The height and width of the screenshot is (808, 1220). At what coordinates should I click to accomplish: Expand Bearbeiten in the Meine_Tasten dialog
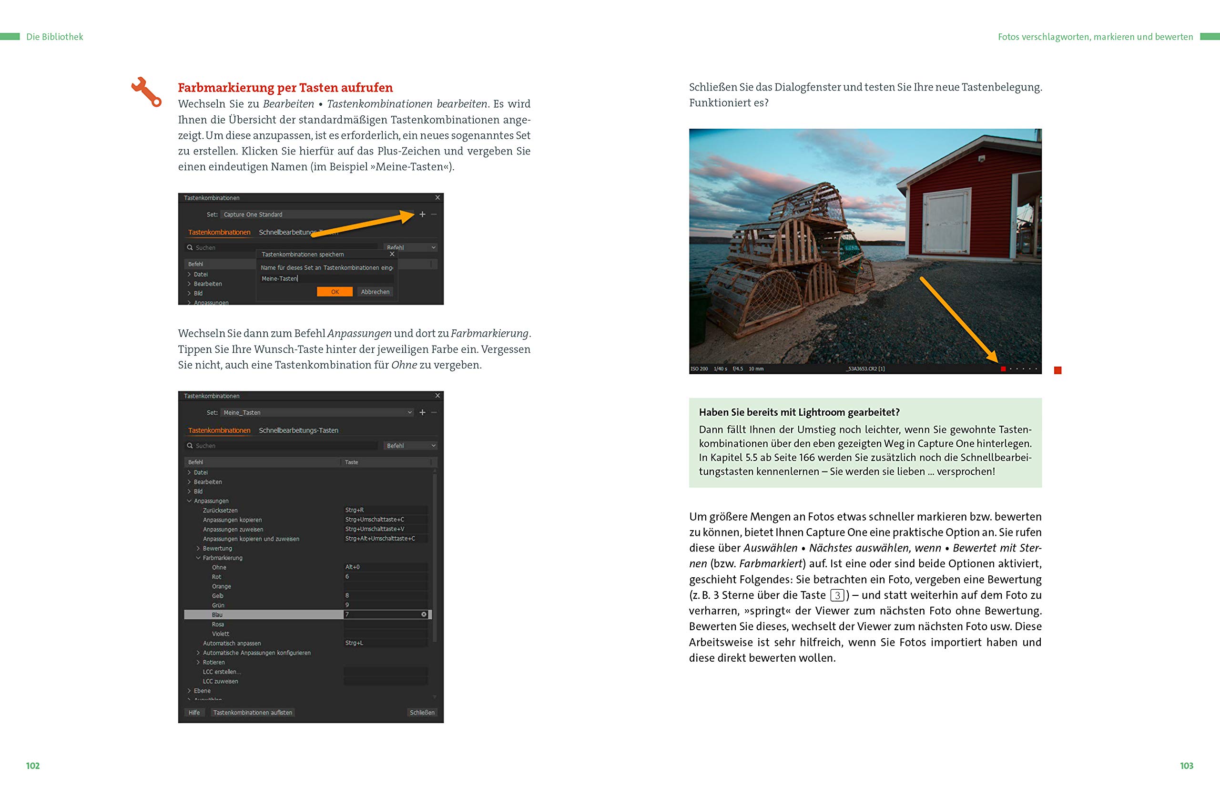click(189, 482)
